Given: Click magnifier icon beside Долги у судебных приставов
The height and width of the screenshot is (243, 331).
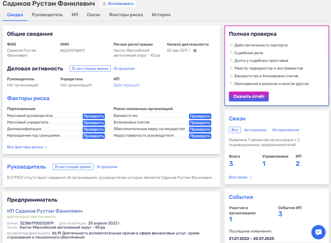Looking at the screenshot, I should [x=231, y=61].
